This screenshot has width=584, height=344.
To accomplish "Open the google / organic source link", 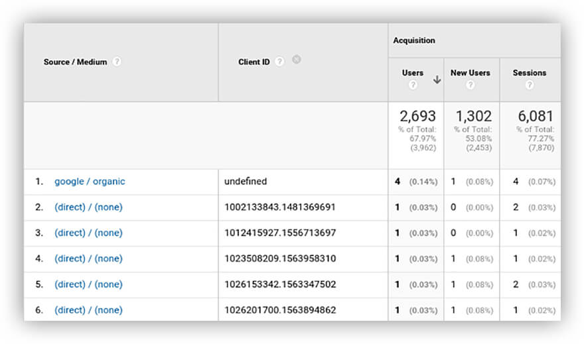I will tap(90, 182).
